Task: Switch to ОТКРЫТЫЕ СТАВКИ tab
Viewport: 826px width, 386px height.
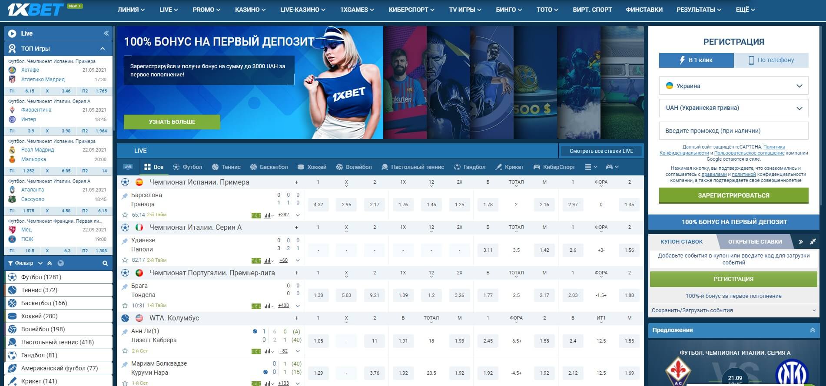Action: [x=755, y=241]
